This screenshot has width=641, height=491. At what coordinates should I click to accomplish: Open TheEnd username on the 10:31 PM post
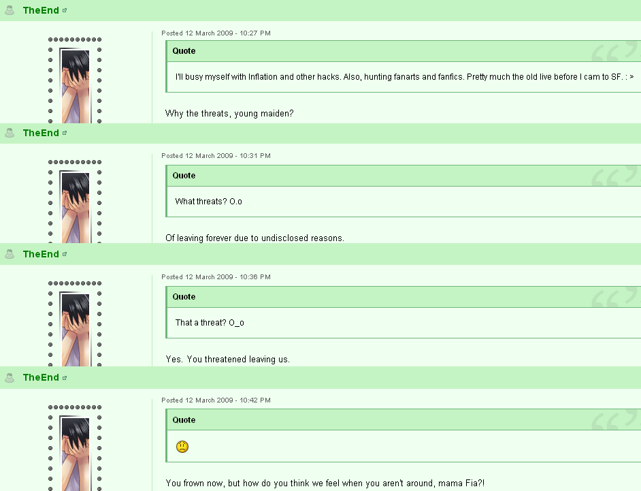41,133
